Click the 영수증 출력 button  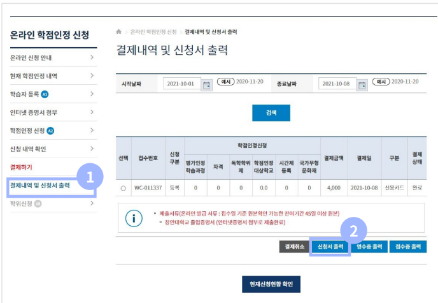point(369,246)
